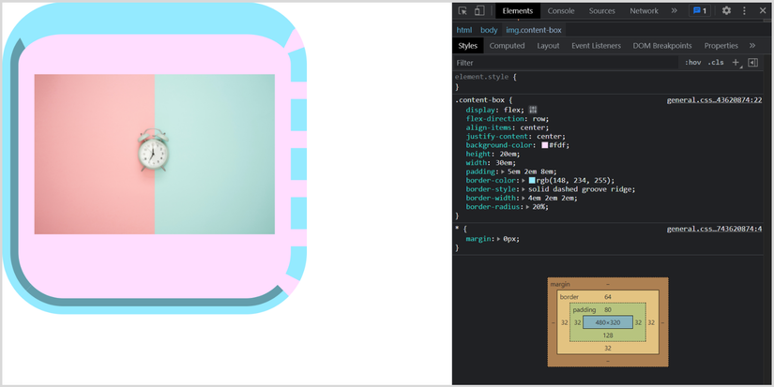Screen dimensions: 774x387
Task: Expand the border-radius shorthand triangle
Action: 527,207
